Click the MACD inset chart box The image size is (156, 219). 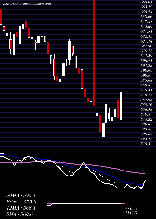tap(86, 203)
